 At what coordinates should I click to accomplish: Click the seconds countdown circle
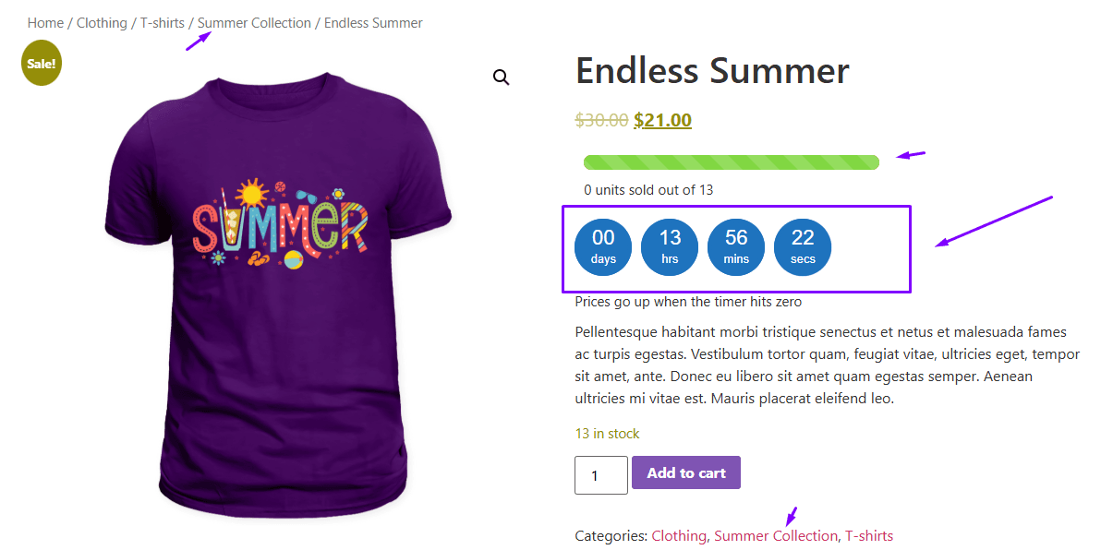click(x=803, y=247)
